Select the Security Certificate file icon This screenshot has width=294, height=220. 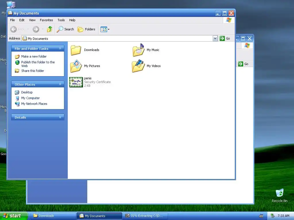tap(76, 82)
